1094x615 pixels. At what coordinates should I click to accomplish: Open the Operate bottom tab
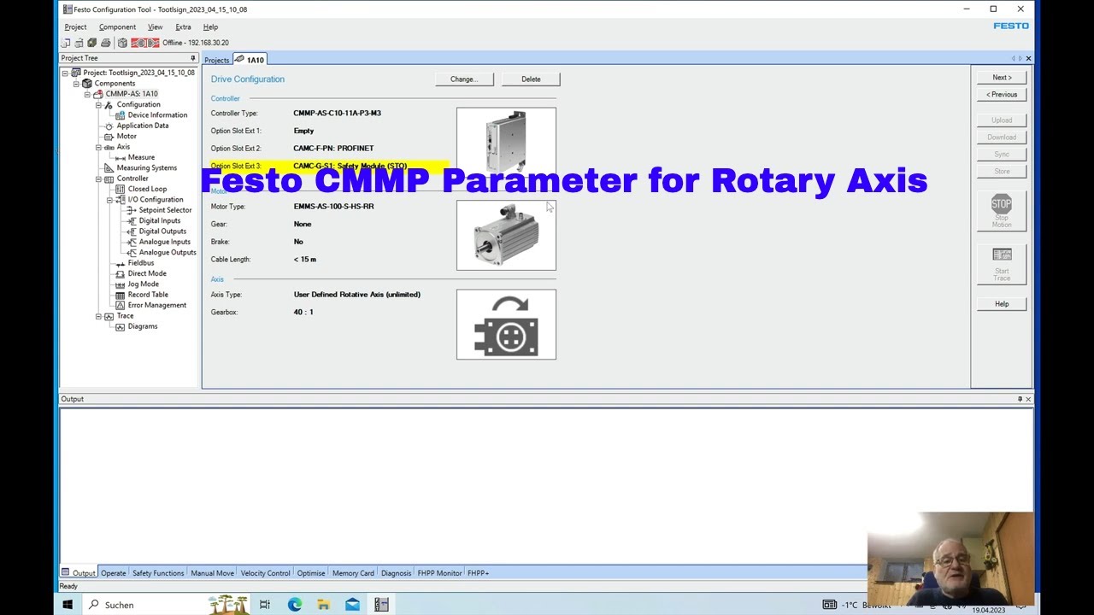[x=113, y=573]
